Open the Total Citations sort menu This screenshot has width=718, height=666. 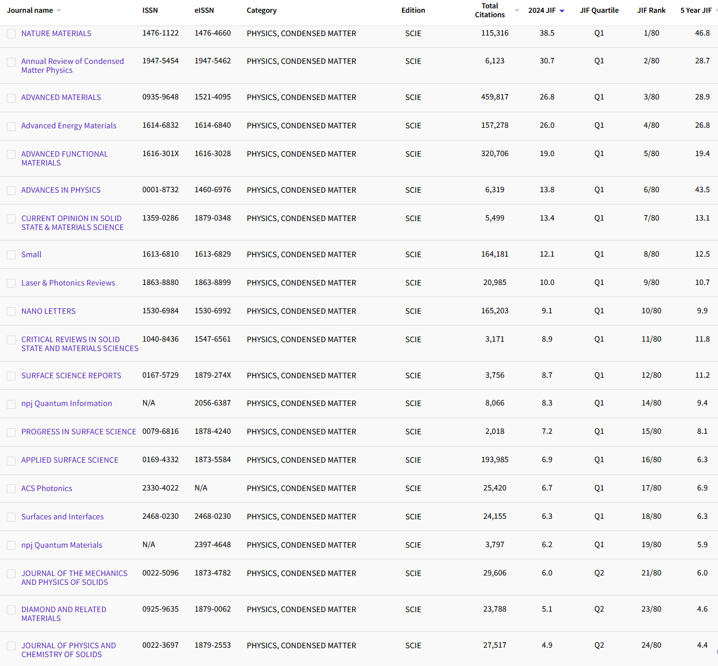(516, 9)
